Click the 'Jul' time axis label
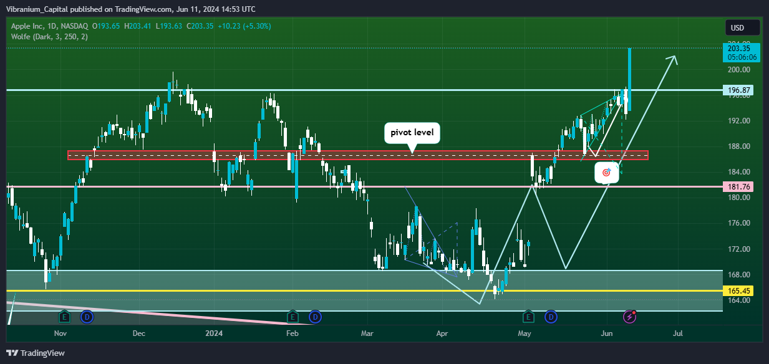769x364 pixels. [x=678, y=333]
